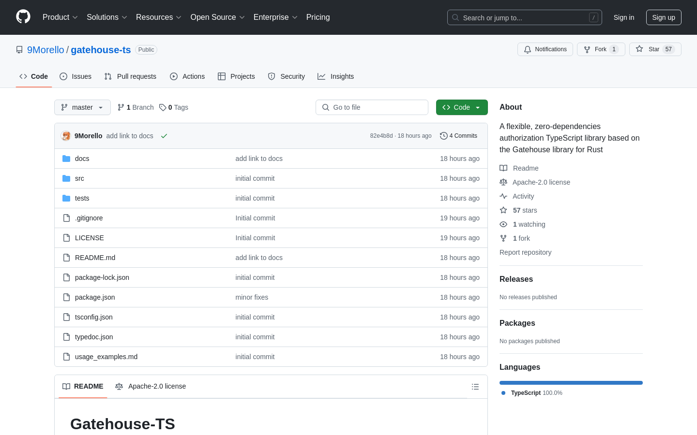The width and height of the screenshot is (697, 435).
Task: Click Report repository
Action: click(525, 252)
